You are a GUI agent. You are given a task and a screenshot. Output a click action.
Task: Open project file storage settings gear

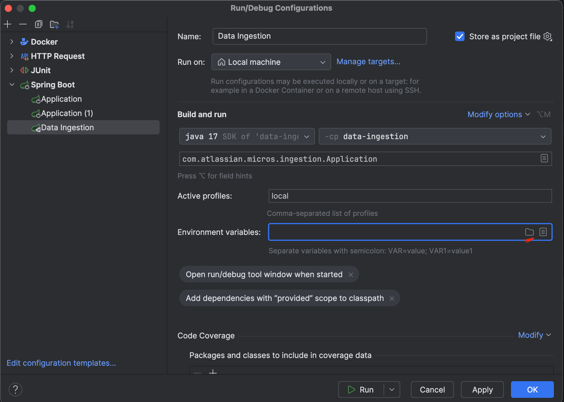548,37
